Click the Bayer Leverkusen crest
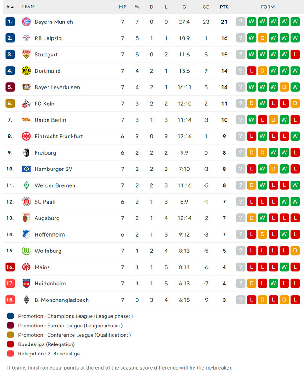Image resolution: width=308 pixels, height=374 pixels. pyautogui.click(x=26, y=87)
